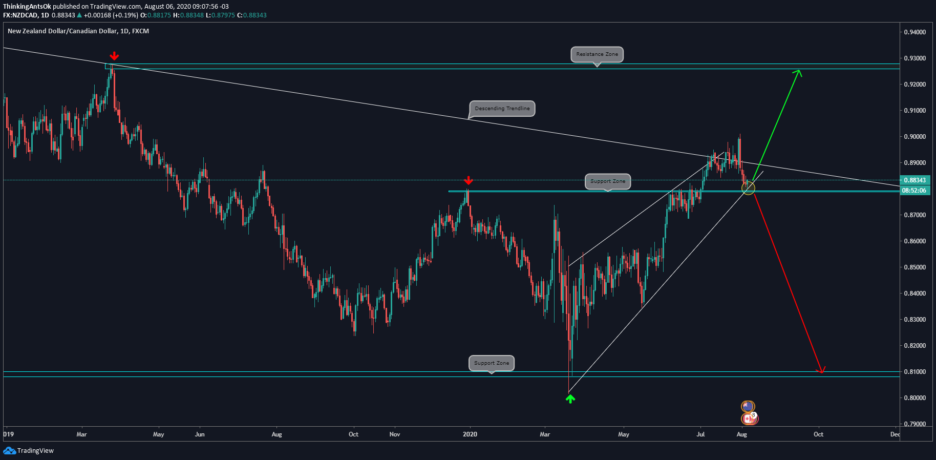Click the 0.79000 price axis label
The image size is (936, 460).
coord(914,424)
